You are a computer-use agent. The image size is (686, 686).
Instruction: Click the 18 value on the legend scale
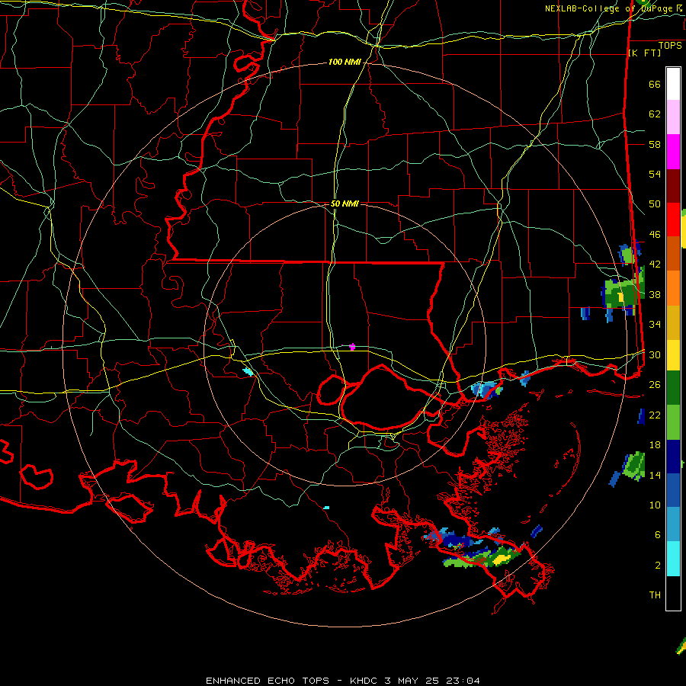click(x=655, y=445)
